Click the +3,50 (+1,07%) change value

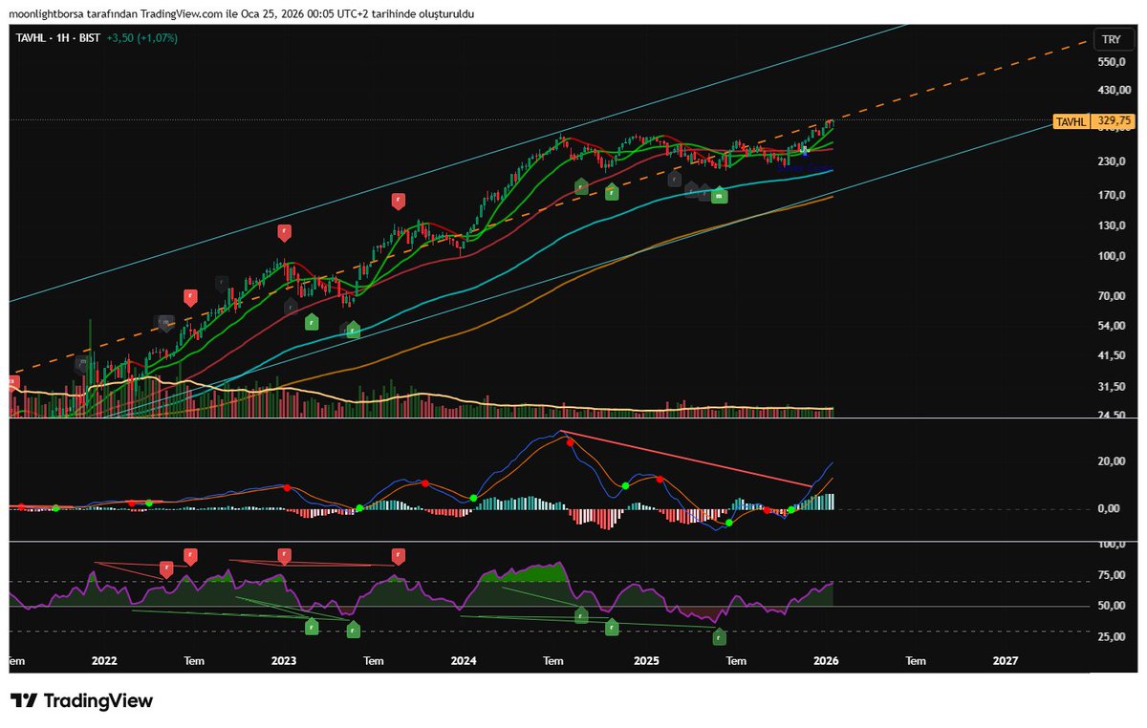(x=141, y=38)
